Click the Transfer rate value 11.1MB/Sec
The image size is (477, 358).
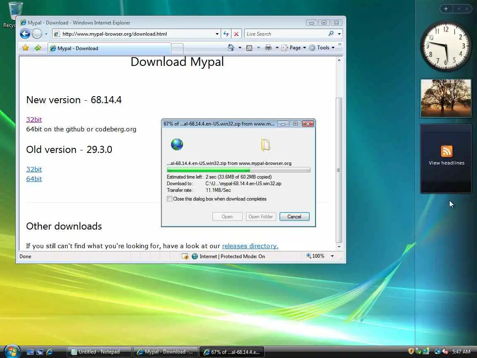click(218, 190)
